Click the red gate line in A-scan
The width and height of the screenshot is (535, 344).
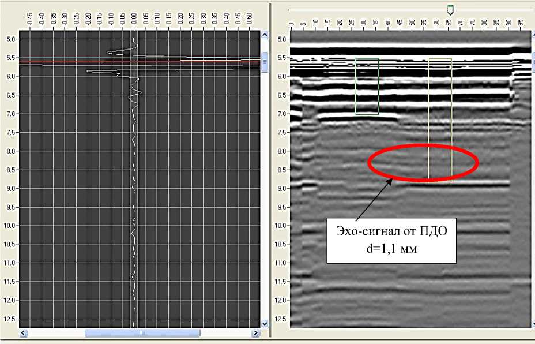[x=139, y=62]
